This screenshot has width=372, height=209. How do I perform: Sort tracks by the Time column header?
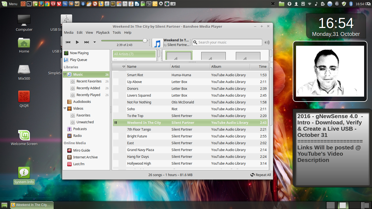[259, 66]
